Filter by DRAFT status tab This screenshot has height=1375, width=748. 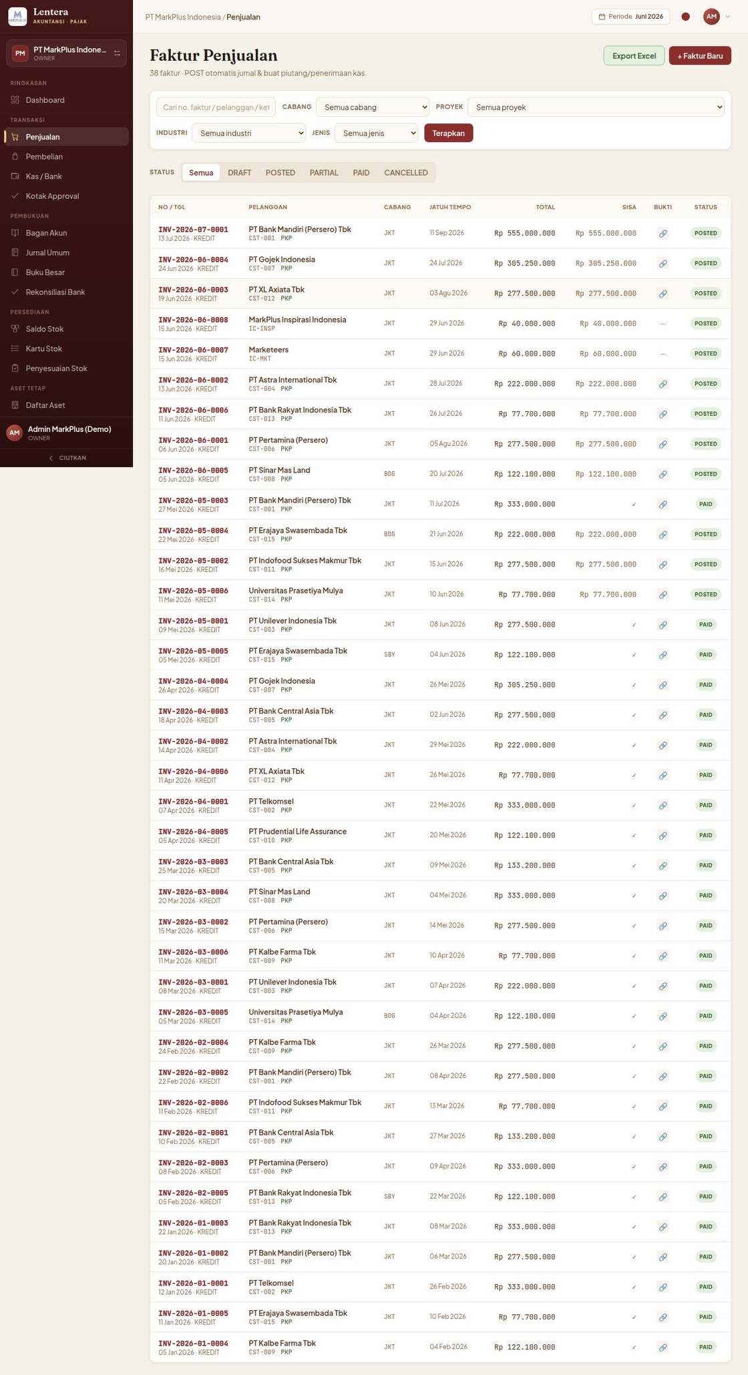click(x=239, y=172)
